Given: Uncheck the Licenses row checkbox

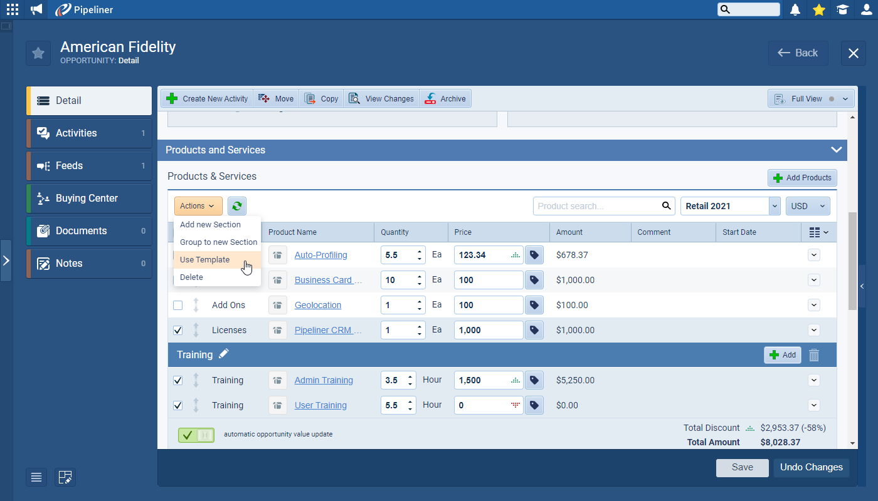Looking at the screenshot, I should click(178, 330).
